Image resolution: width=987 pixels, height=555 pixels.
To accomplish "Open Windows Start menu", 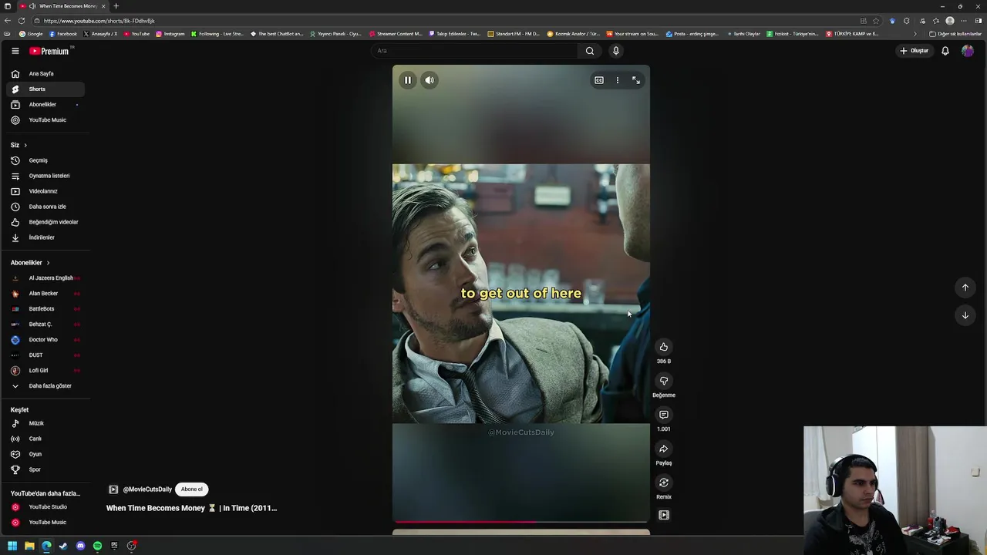I will point(12,546).
